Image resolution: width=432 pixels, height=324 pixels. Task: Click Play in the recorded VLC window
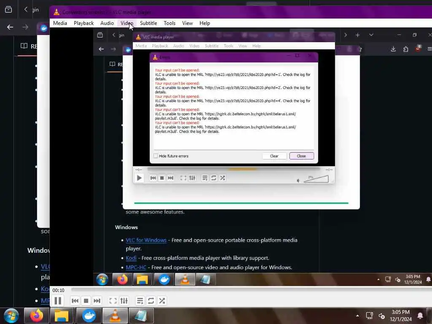pyautogui.click(x=139, y=178)
